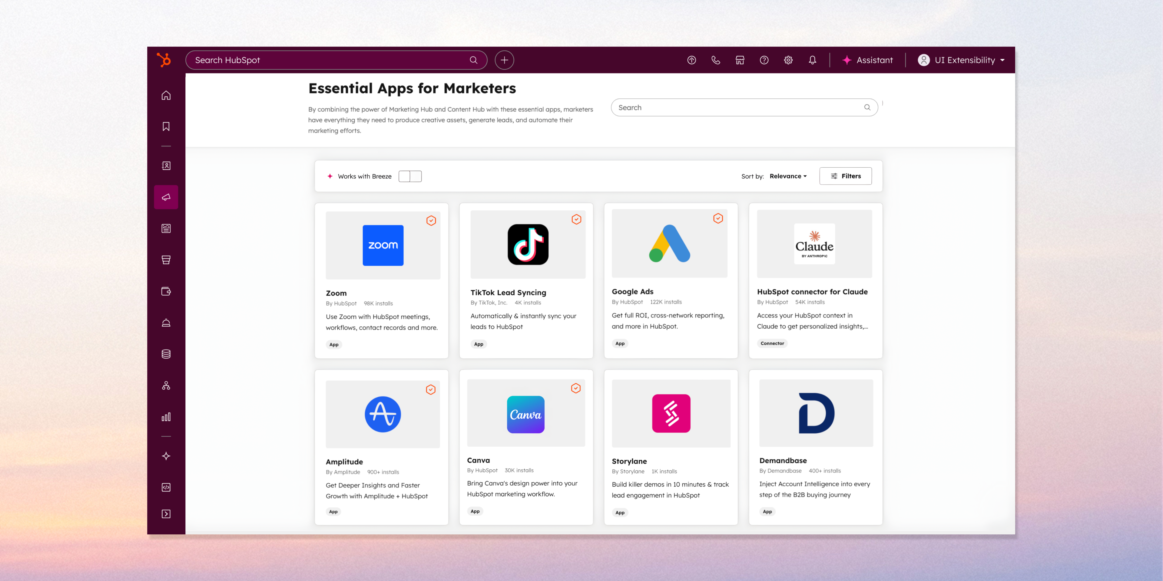Screen dimensions: 1163x581
Task: Toggle the Works with Breeze switch
Action: (410, 176)
